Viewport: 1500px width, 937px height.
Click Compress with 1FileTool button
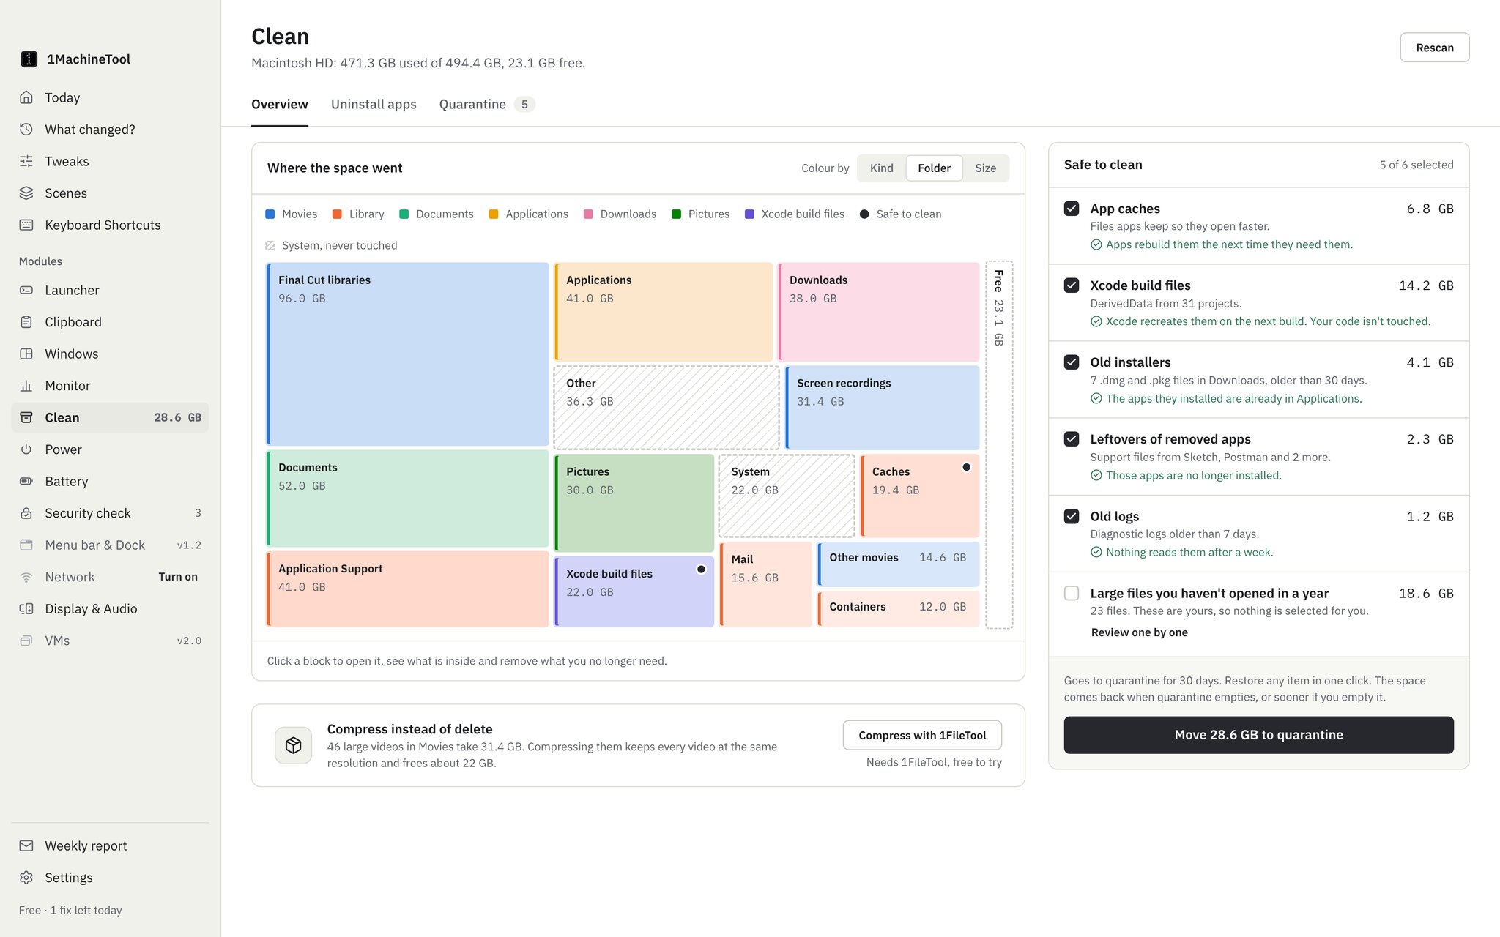[922, 736]
